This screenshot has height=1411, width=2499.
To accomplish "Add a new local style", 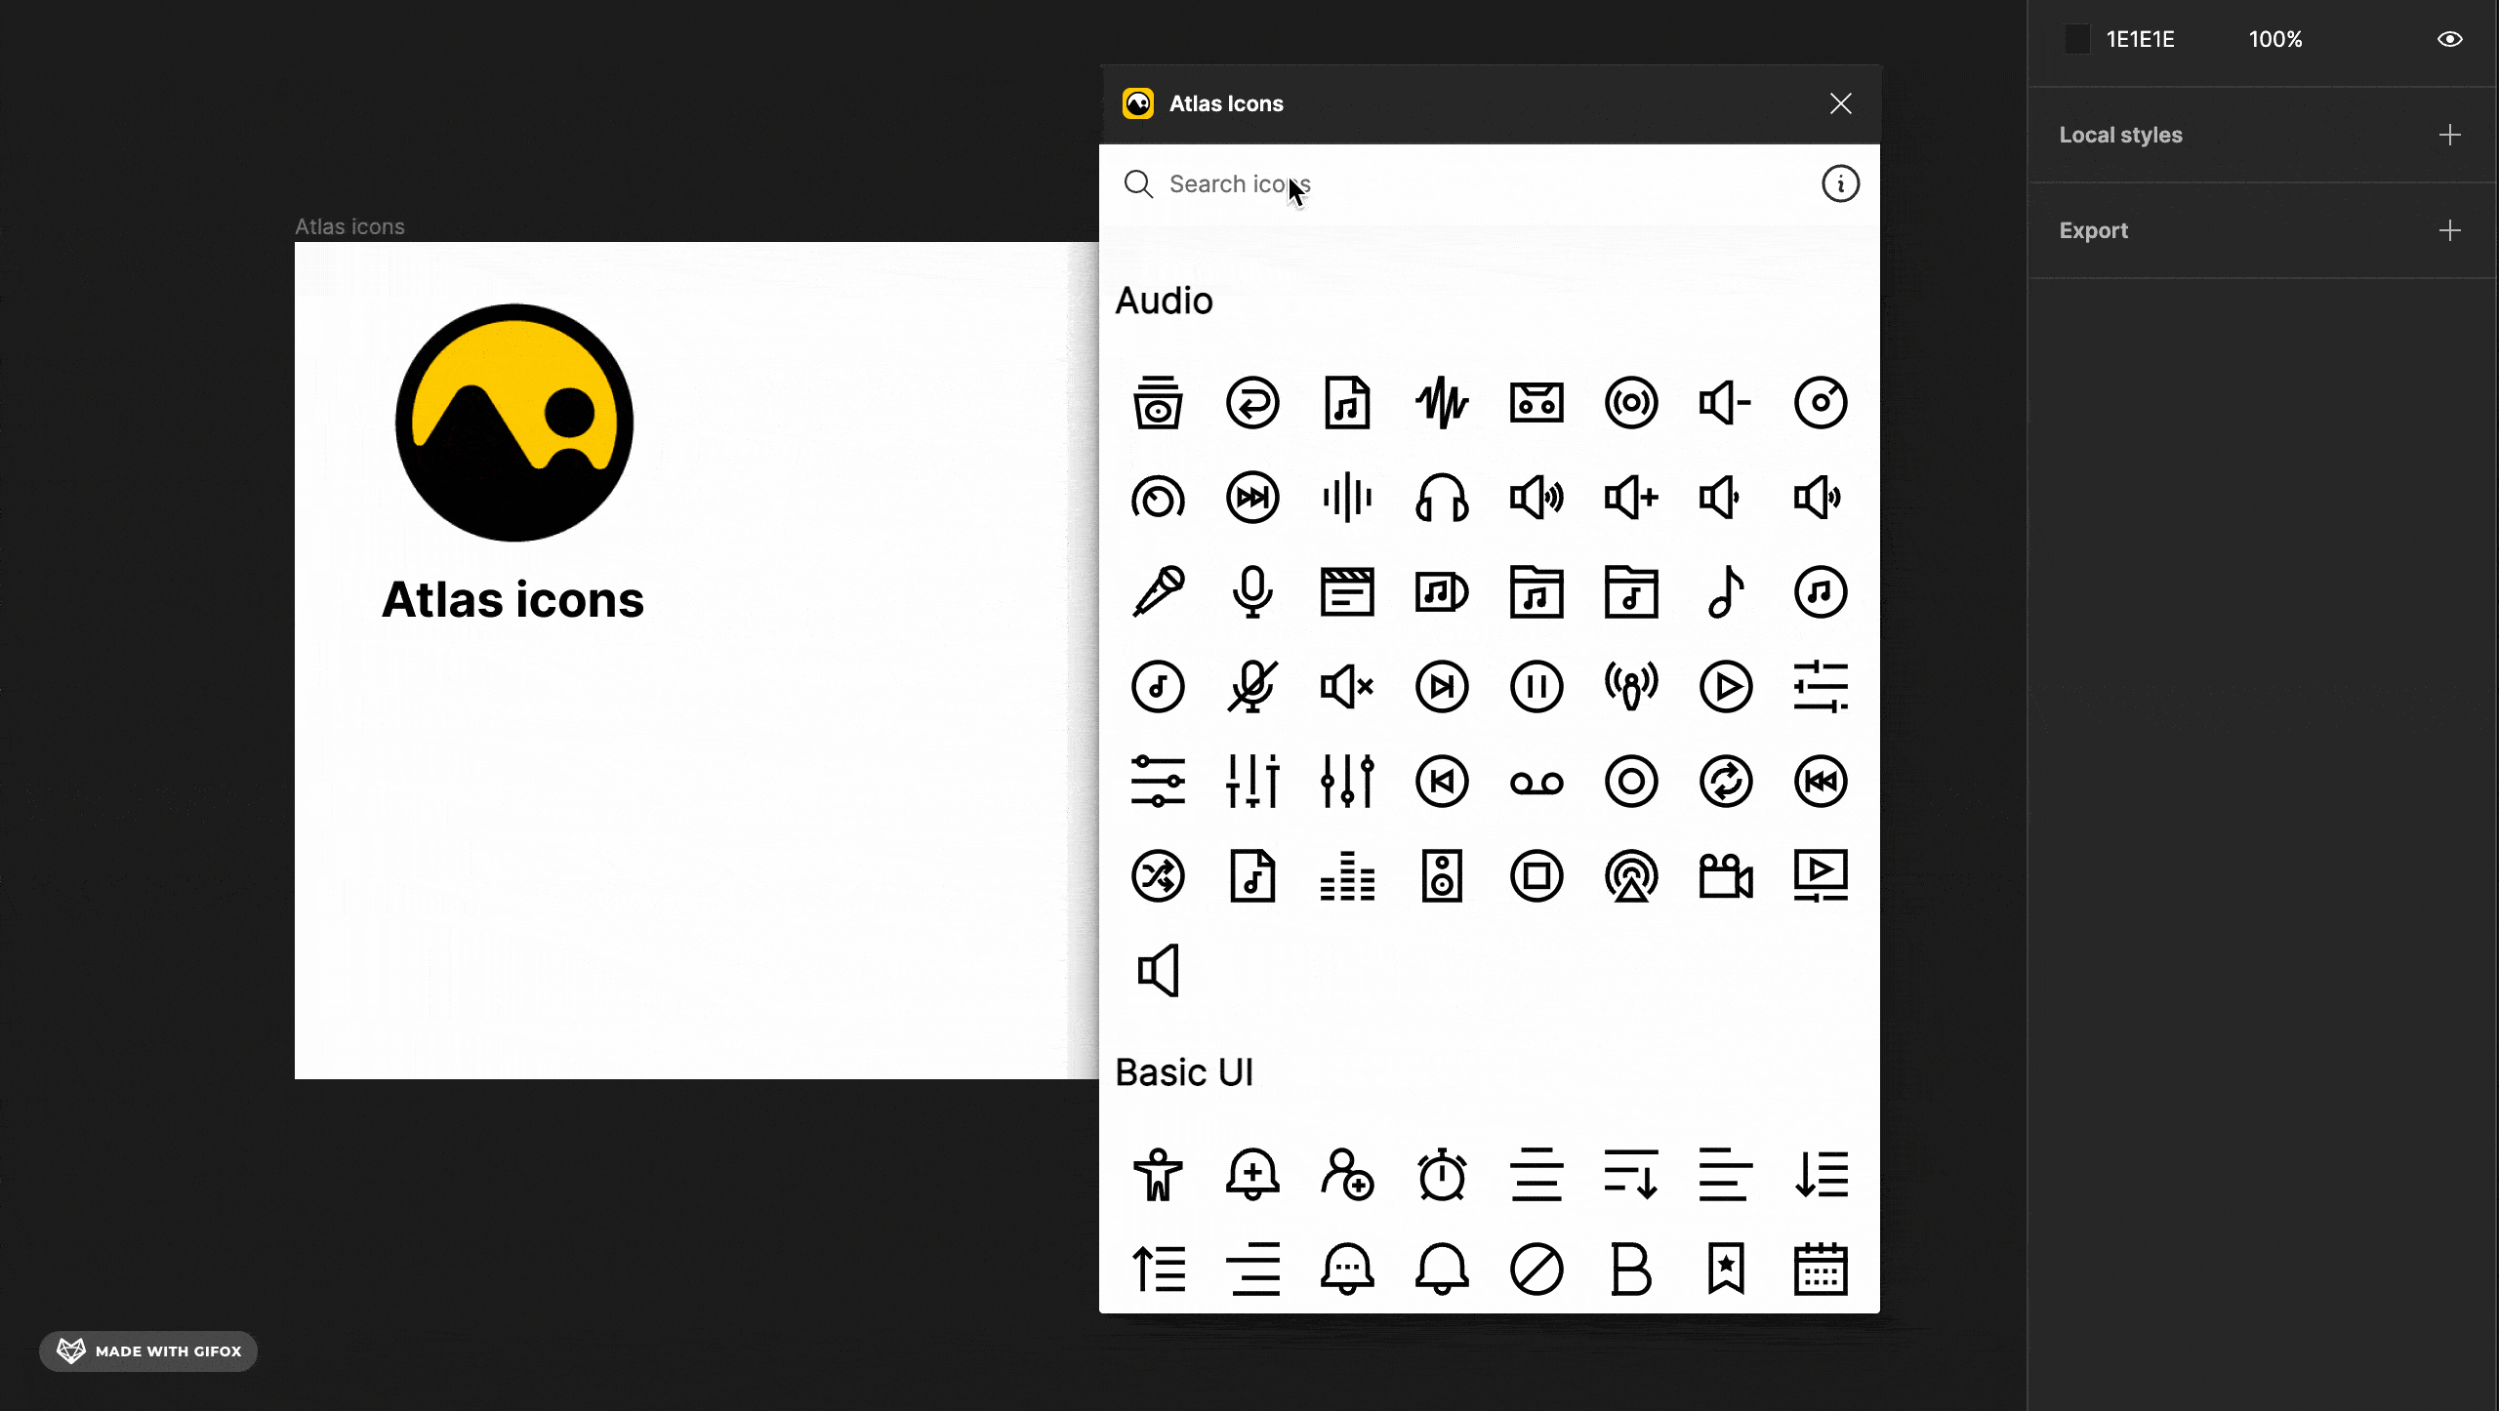I will tap(2449, 135).
